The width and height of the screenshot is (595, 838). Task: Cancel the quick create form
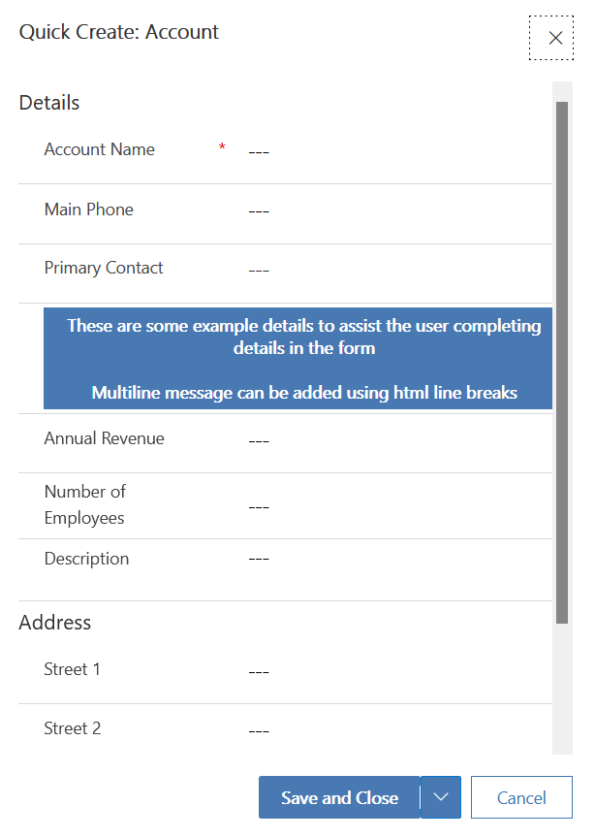pos(521,798)
